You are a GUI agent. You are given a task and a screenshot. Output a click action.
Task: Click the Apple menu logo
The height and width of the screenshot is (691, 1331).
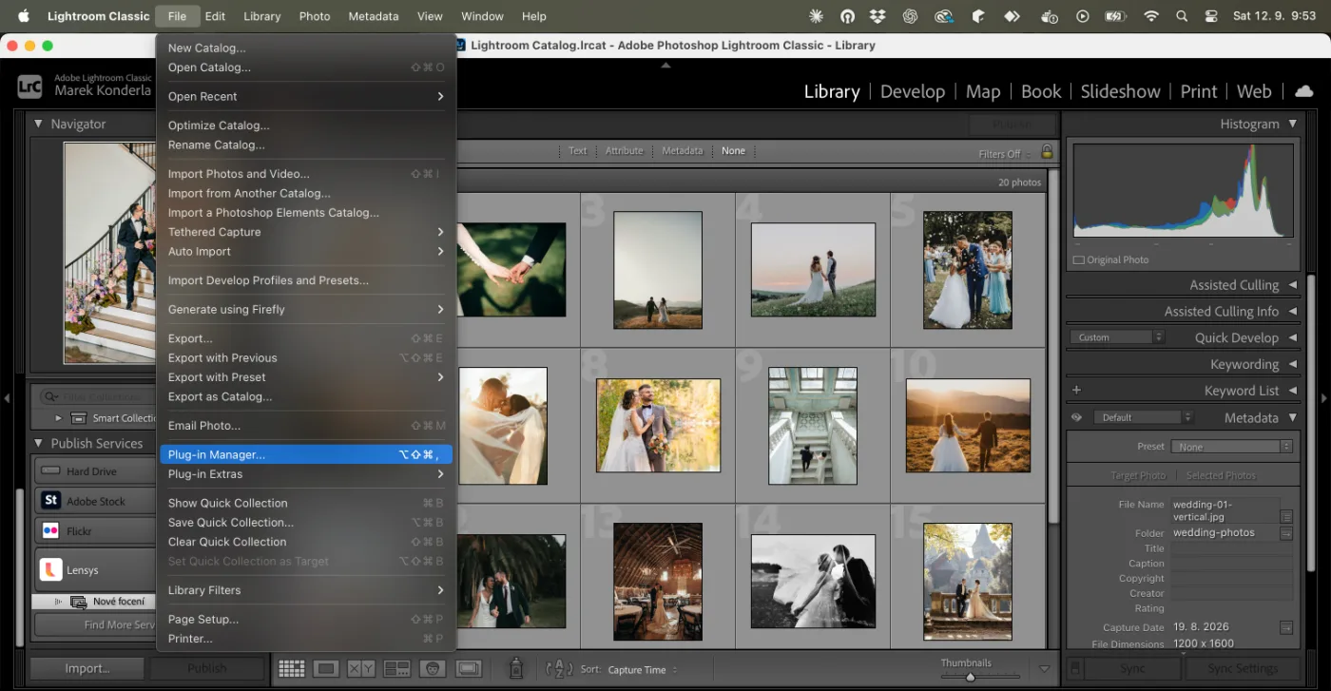coord(24,16)
